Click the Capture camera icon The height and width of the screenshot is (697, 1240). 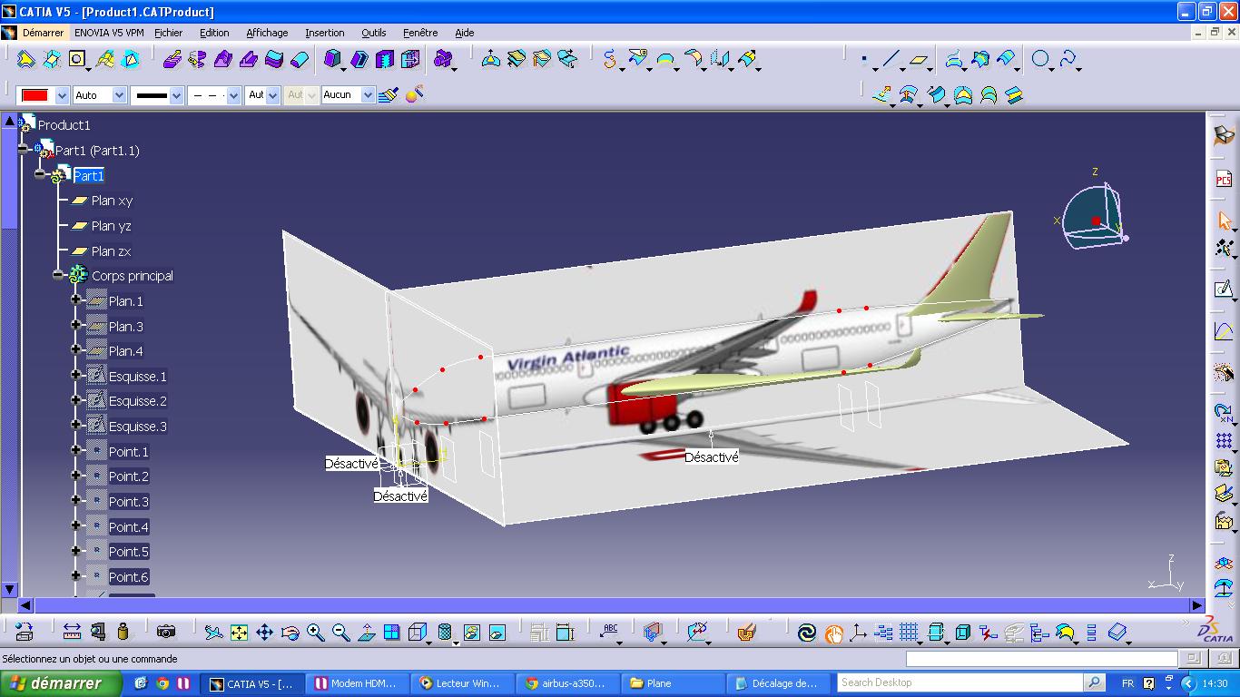click(x=165, y=632)
